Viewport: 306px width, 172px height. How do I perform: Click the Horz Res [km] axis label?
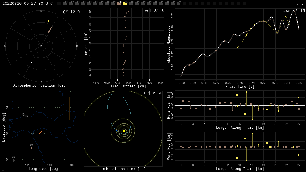[169, 105]
